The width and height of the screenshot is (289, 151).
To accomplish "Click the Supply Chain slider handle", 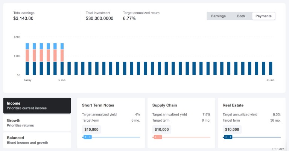I will click(158, 137).
